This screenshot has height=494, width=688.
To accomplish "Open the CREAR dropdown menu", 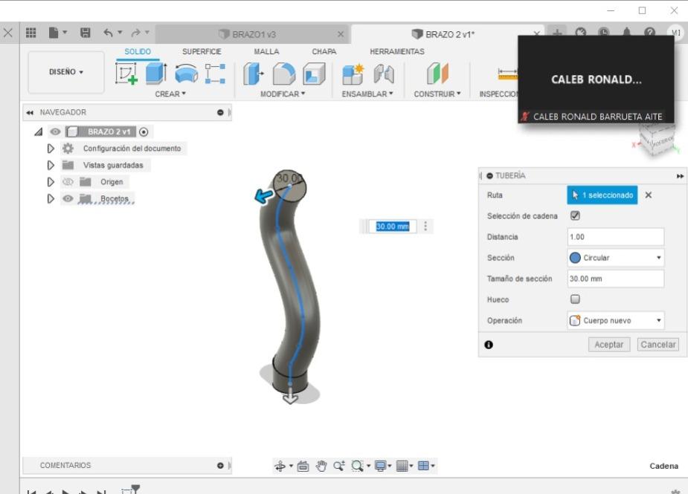I will pyautogui.click(x=170, y=94).
